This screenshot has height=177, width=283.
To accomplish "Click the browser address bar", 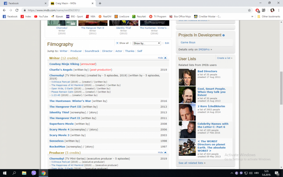I will [x=136, y=10].
